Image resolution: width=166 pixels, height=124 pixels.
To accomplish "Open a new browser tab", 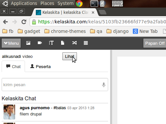I will pos(103,12).
